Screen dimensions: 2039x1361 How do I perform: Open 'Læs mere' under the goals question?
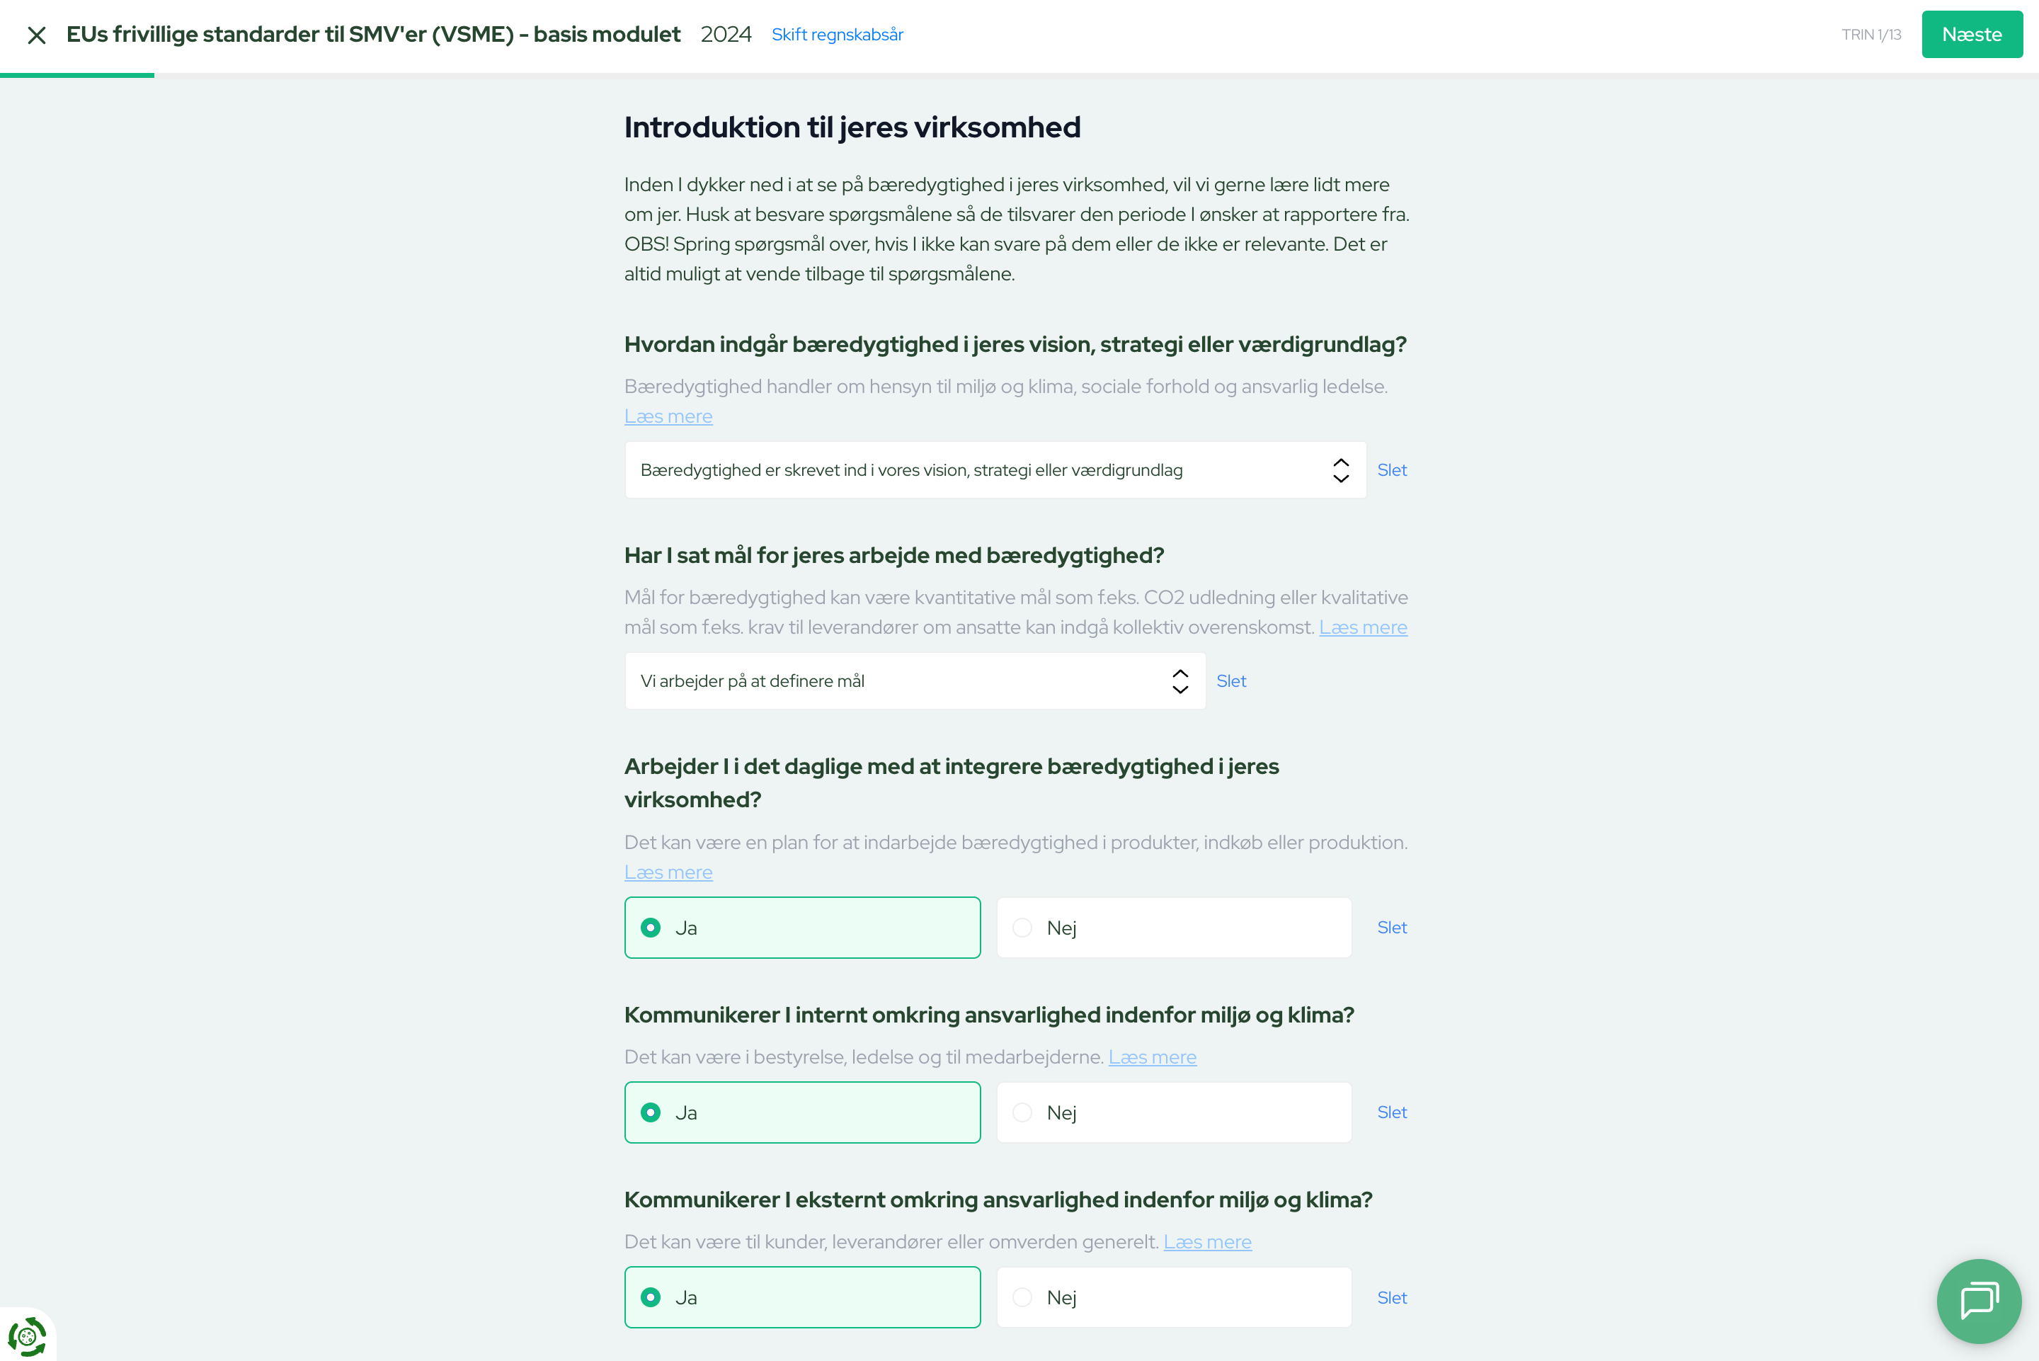[1363, 627]
